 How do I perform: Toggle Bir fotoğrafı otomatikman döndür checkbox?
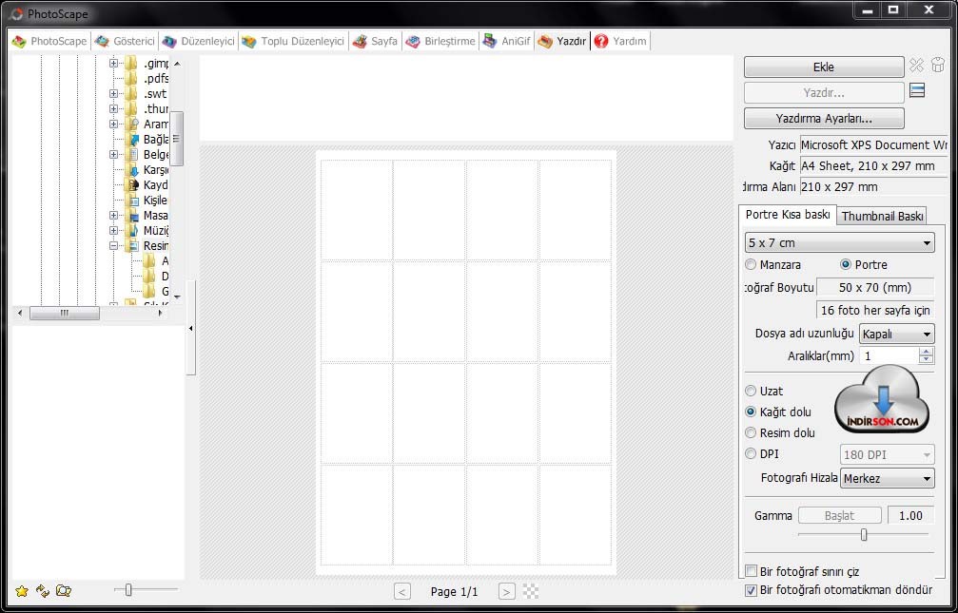(x=752, y=590)
